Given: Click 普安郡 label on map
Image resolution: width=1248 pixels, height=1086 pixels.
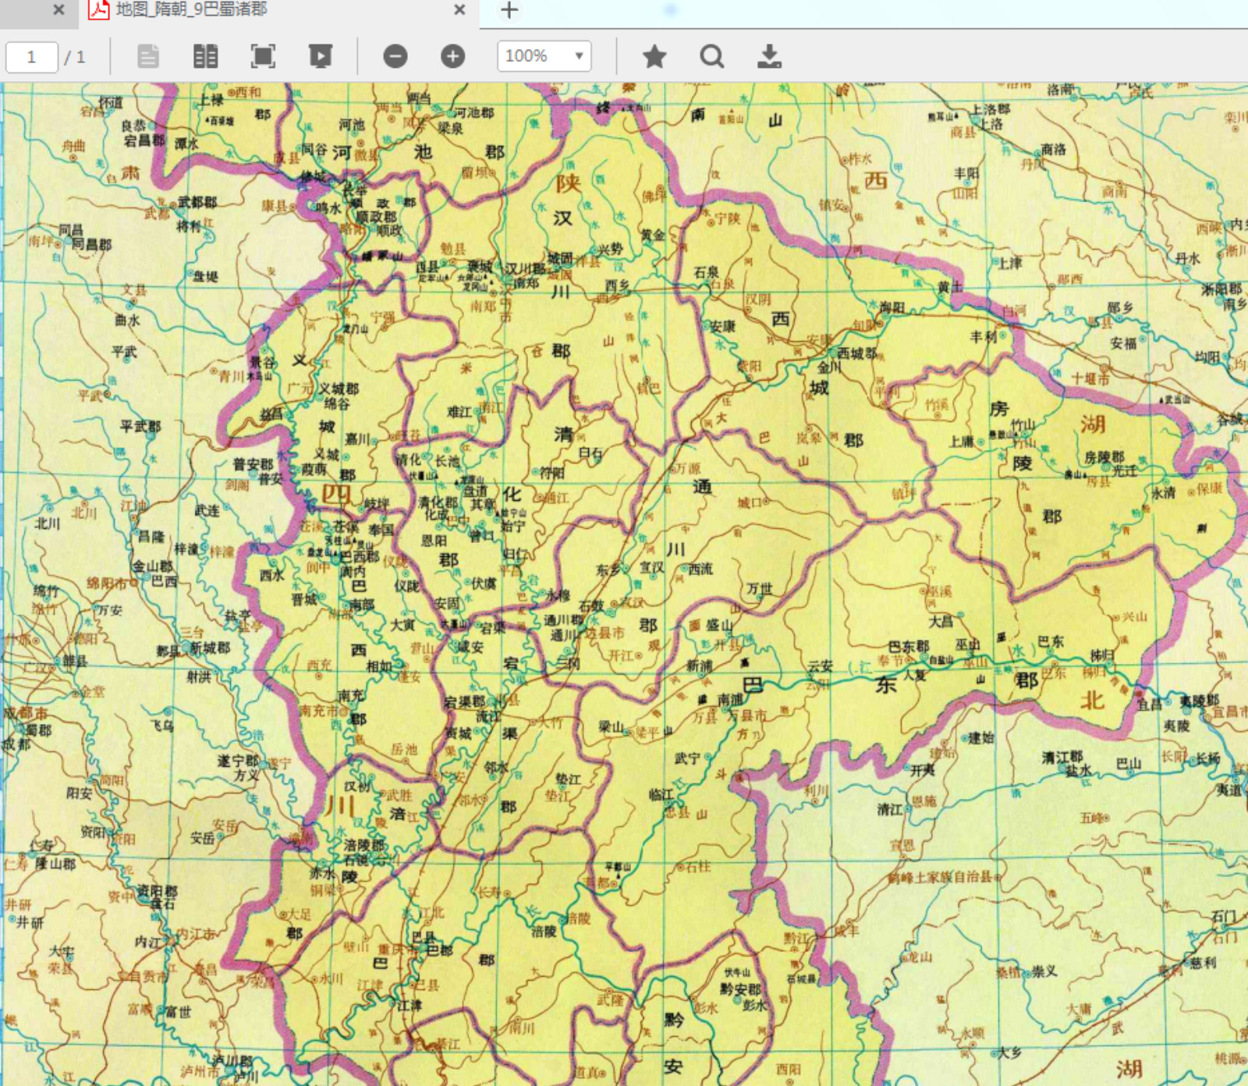Looking at the screenshot, I should click(x=253, y=464).
